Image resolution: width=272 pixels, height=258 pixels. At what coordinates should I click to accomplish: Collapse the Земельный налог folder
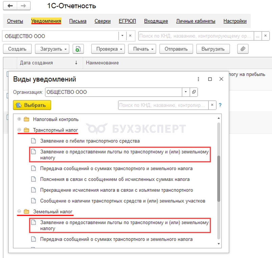click(x=19, y=211)
